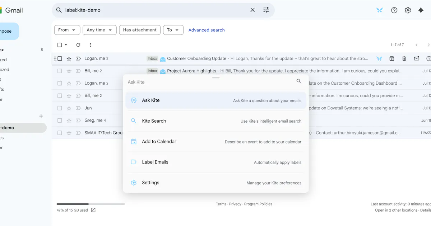
Task: Click the create new label plus icon
Action: point(41,116)
